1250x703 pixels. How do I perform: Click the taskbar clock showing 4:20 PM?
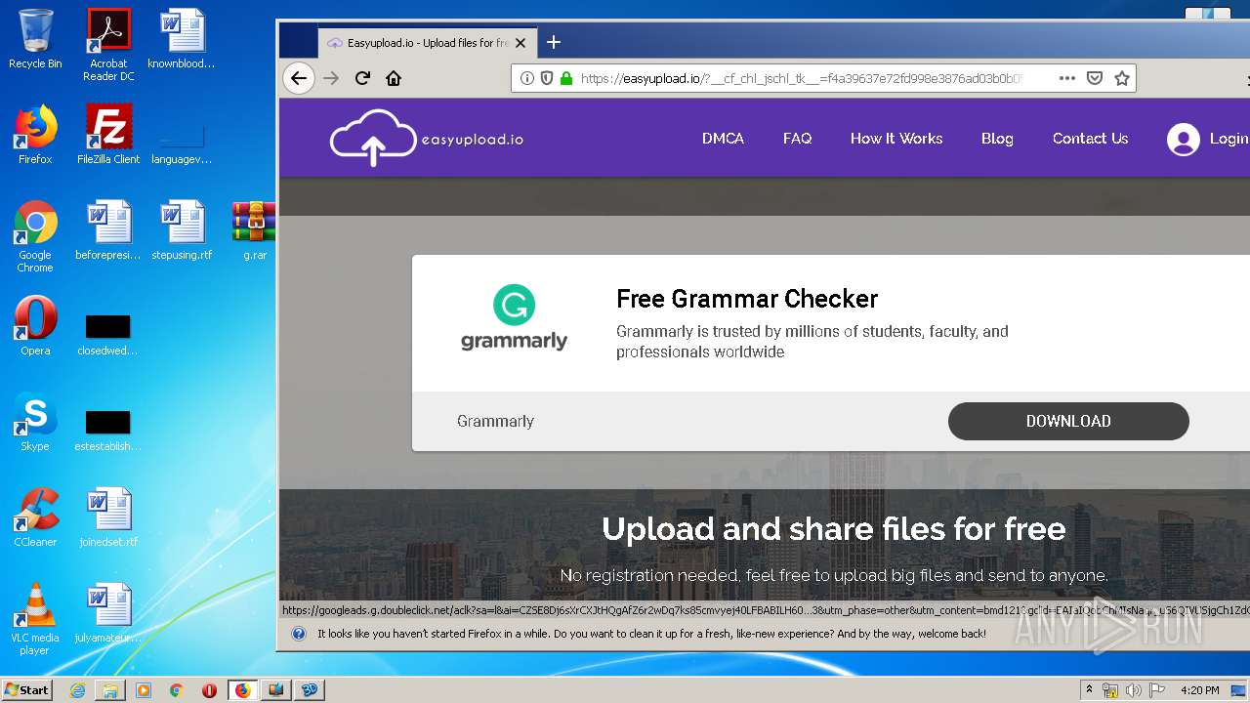click(x=1199, y=690)
